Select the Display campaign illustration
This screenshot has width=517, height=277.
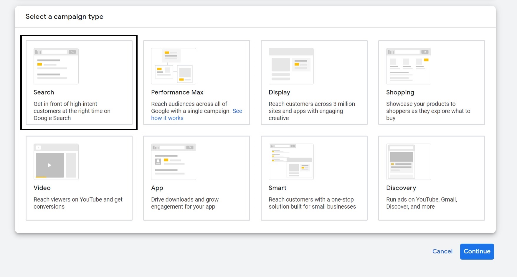pyautogui.click(x=291, y=66)
